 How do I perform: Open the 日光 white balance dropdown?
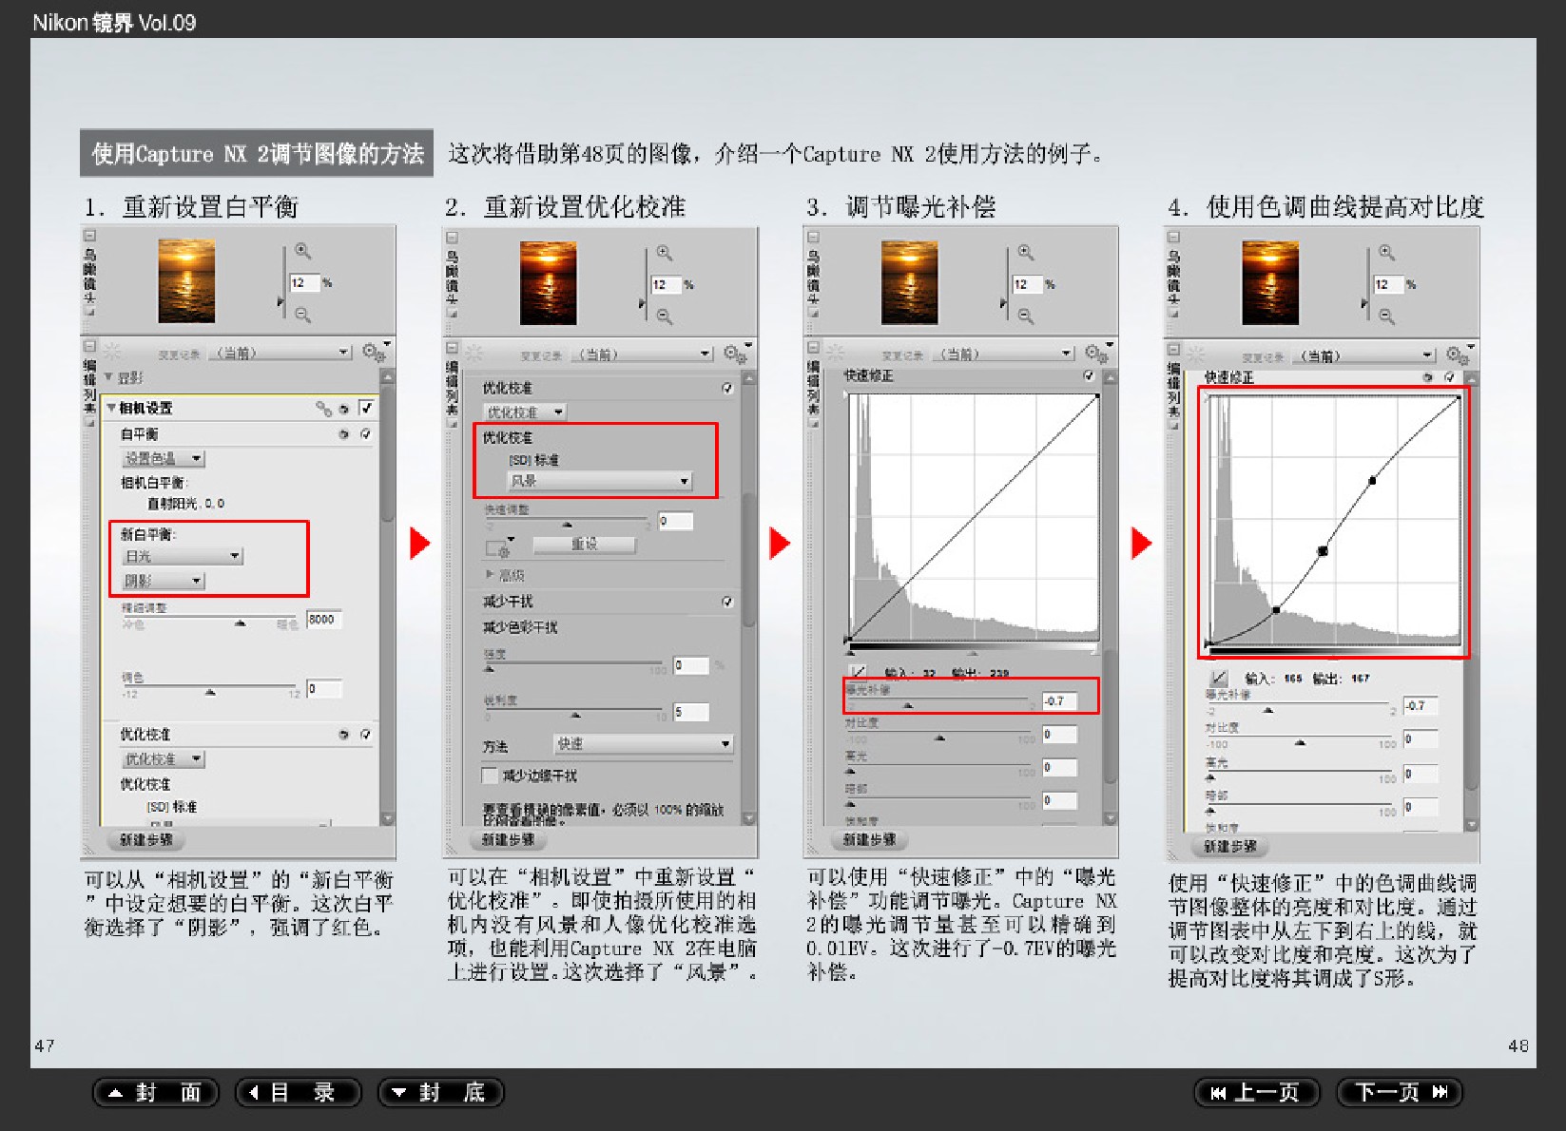tap(183, 556)
